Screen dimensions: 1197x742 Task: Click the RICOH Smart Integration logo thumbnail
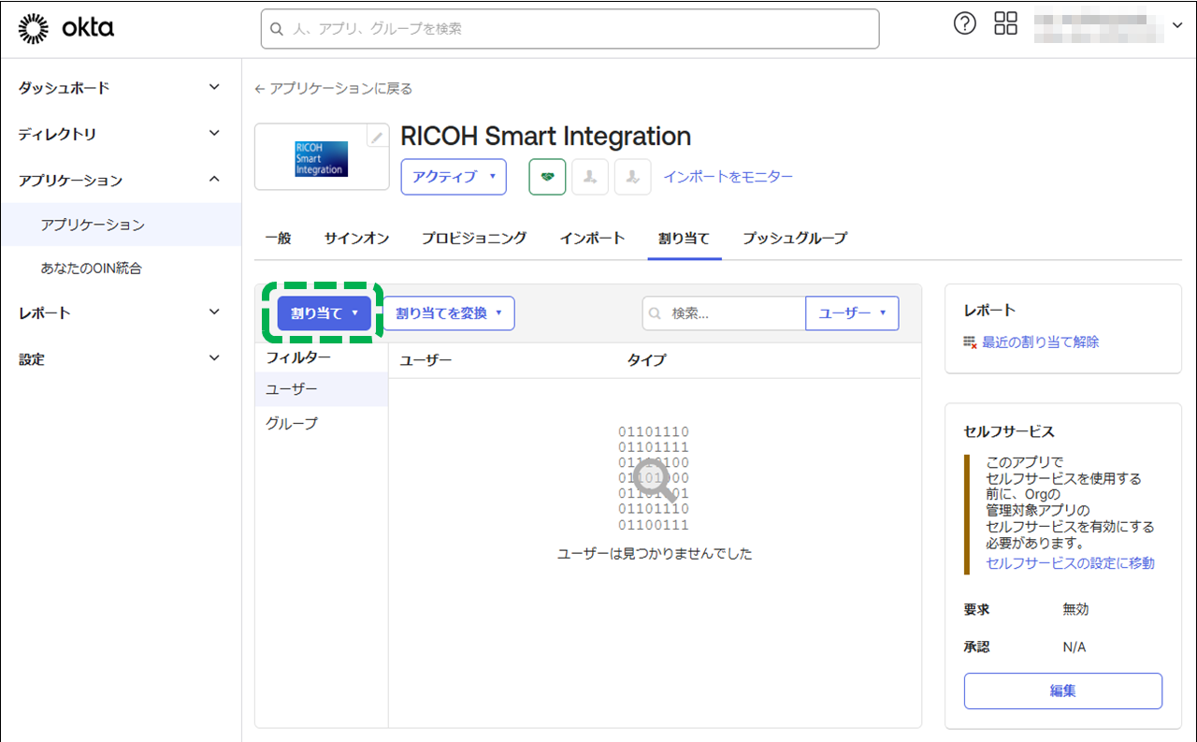322,157
